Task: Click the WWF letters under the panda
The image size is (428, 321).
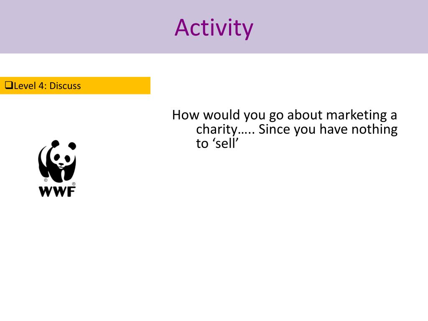Action: (x=57, y=191)
